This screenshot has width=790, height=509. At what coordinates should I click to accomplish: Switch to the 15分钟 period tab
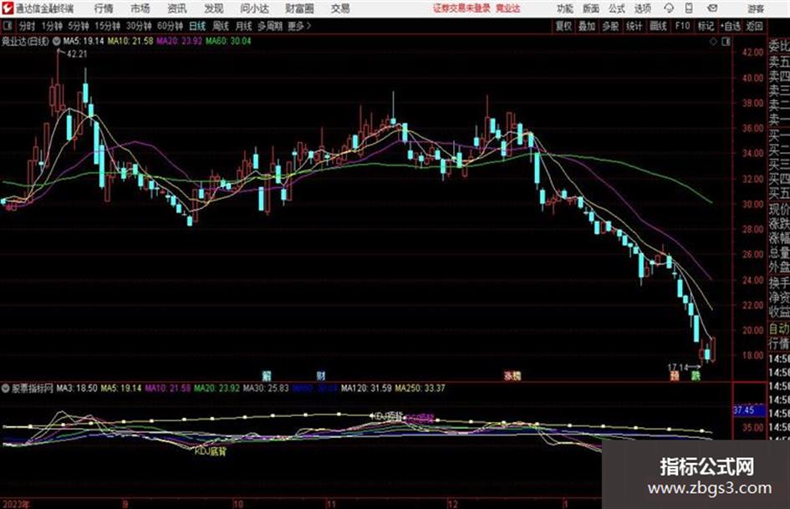pyautogui.click(x=108, y=26)
